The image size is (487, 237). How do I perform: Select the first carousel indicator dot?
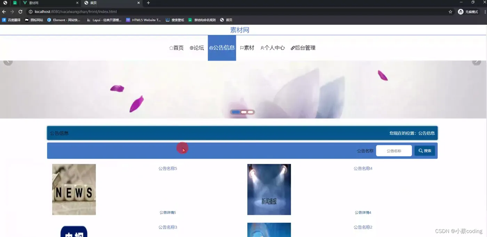click(235, 112)
